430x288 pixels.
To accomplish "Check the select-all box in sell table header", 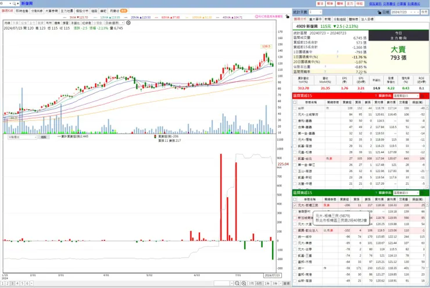I will point(295,199).
